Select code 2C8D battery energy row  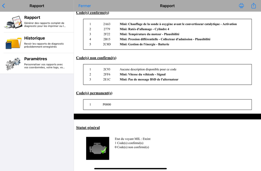pos(167,44)
